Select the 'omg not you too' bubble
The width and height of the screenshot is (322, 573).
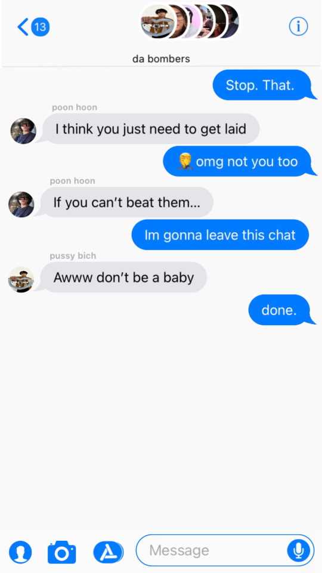[240, 161]
